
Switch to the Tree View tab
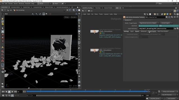[98, 8]
